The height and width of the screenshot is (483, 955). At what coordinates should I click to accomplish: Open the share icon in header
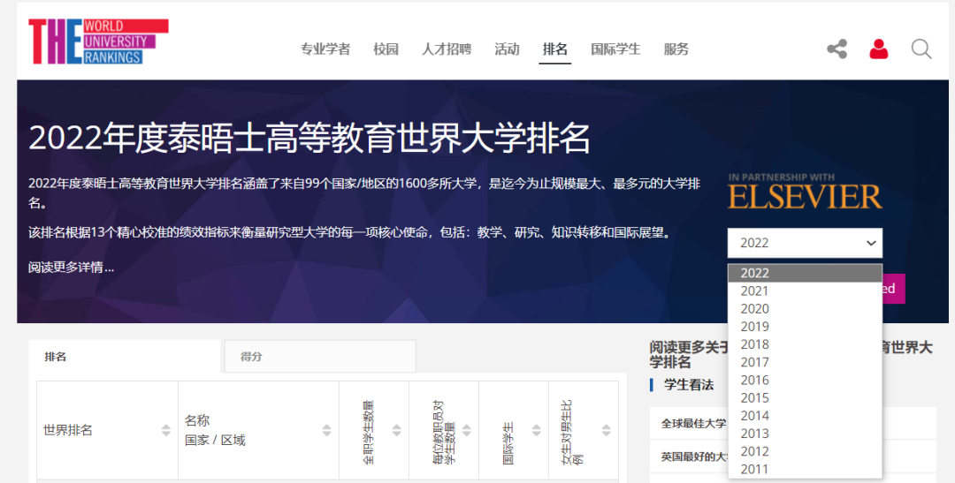coord(837,49)
